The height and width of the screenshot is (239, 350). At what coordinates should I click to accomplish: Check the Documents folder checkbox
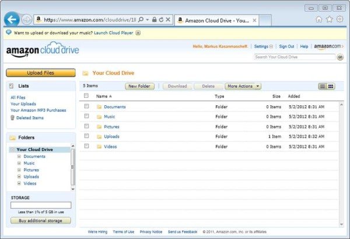(86, 106)
